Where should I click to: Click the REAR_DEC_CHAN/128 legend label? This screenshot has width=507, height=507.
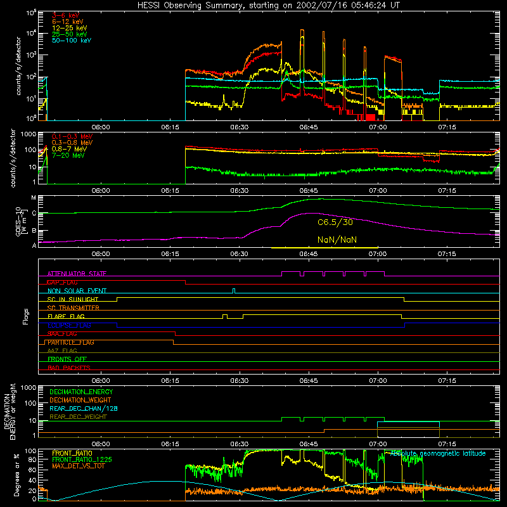click(84, 408)
